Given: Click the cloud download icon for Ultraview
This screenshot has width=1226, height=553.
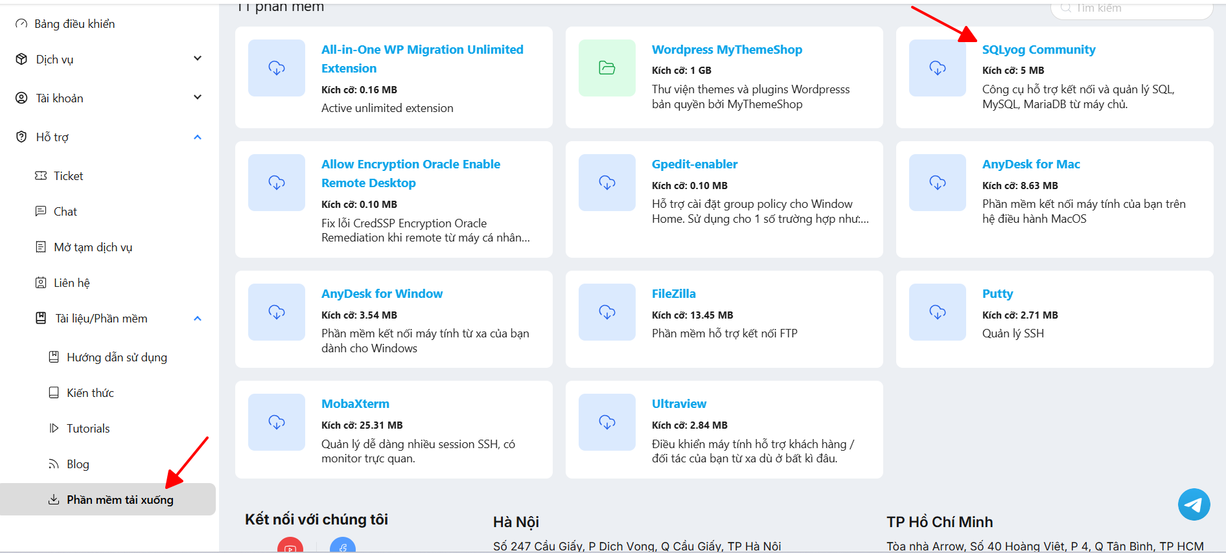Looking at the screenshot, I should [x=607, y=422].
